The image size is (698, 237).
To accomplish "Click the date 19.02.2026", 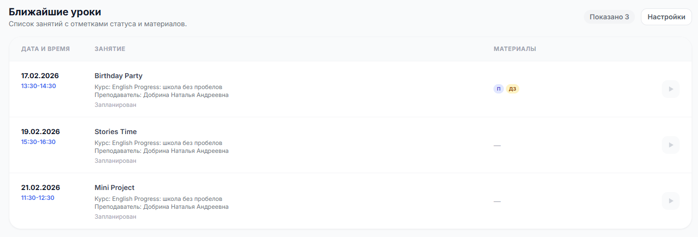I will pos(40,132).
